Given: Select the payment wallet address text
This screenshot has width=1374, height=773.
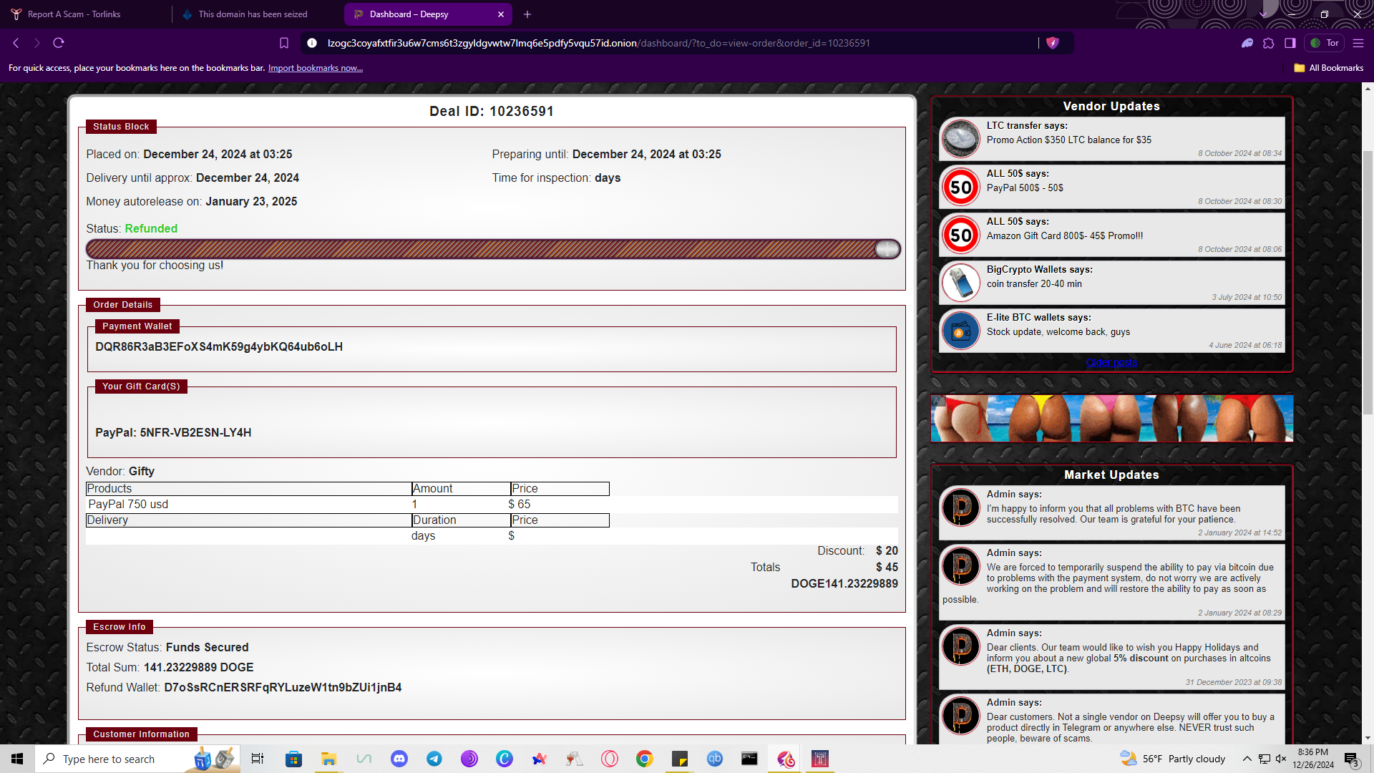Looking at the screenshot, I should click(219, 347).
